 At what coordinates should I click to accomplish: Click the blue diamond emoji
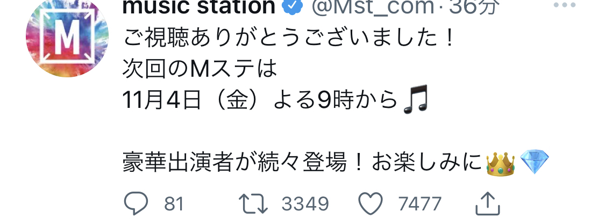tap(535, 162)
